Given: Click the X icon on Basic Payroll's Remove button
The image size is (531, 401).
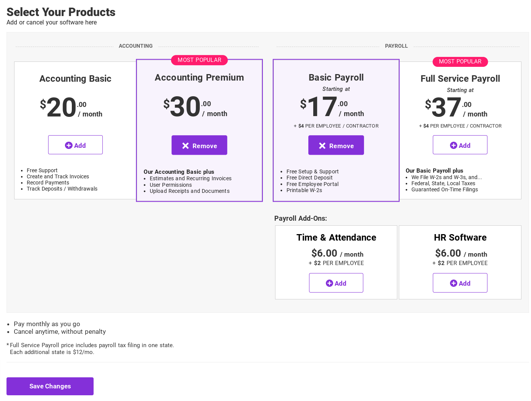Looking at the screenshot, I should 322,146.
